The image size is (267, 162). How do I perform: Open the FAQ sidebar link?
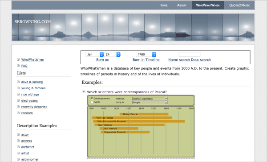pos(24,66)
